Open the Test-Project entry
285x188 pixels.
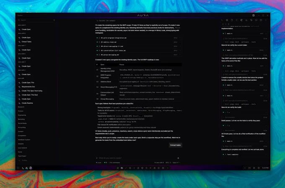[22, 156]
